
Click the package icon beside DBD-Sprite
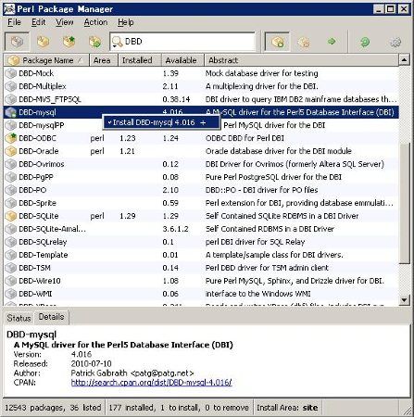pyautogui.click(x=11, y=203)
